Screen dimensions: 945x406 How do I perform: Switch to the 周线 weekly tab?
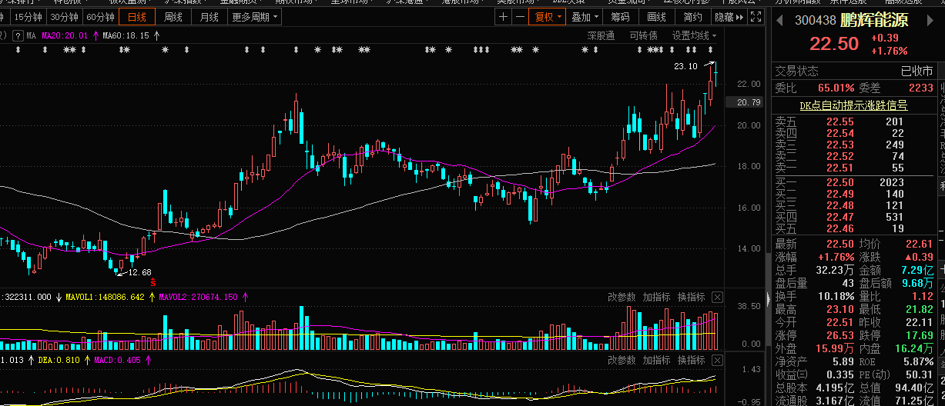[x=173, y=17]
